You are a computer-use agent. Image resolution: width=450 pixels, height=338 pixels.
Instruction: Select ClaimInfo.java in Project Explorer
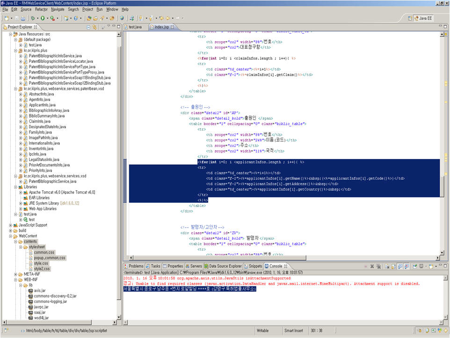click(x=39, y=121)
